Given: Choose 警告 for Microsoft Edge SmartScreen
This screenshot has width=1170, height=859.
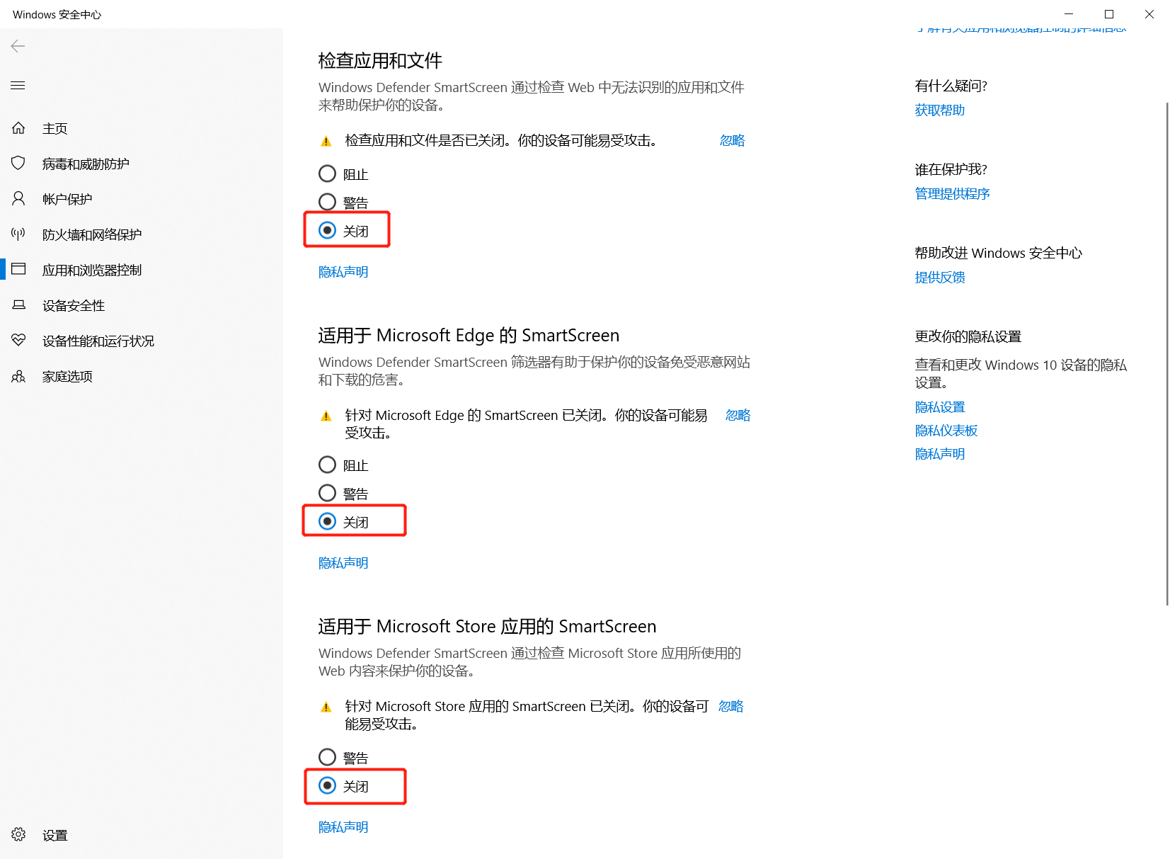Looking at the screenshot, I should click(x=327, y=492).
